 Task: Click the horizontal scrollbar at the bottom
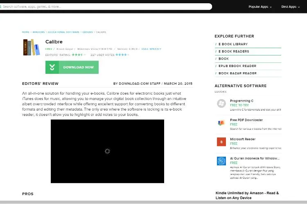point(153,202)
